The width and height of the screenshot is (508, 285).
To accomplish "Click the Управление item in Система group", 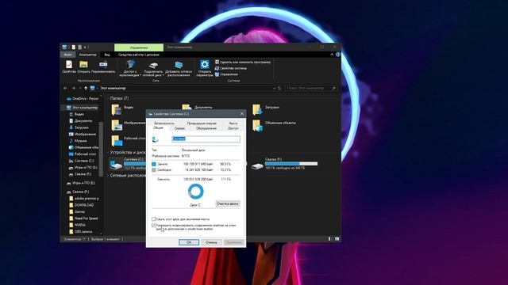I will [226, 74].
